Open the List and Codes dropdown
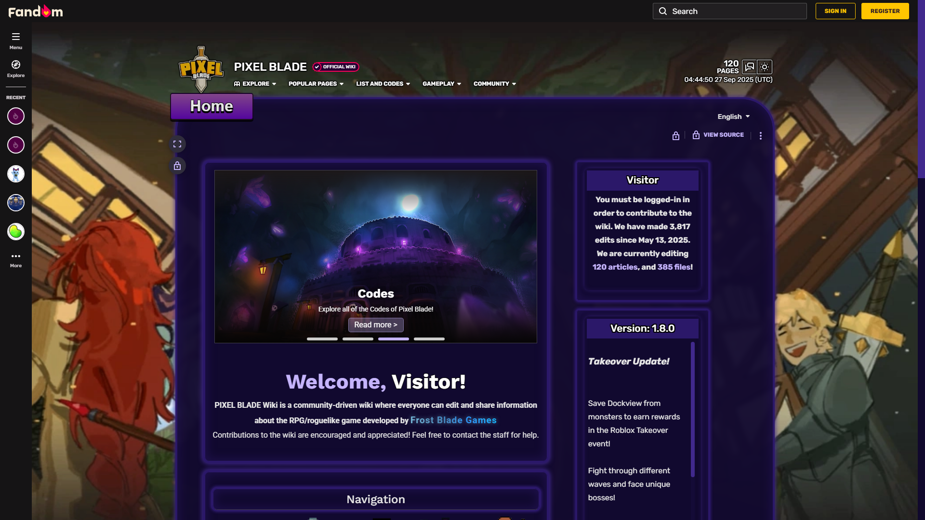The width and height of the screenshot is (925, 520). tap(383, 84)
